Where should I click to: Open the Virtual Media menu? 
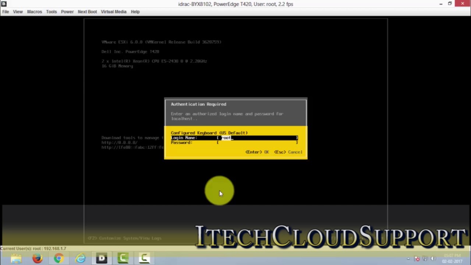tap(114, 12)
